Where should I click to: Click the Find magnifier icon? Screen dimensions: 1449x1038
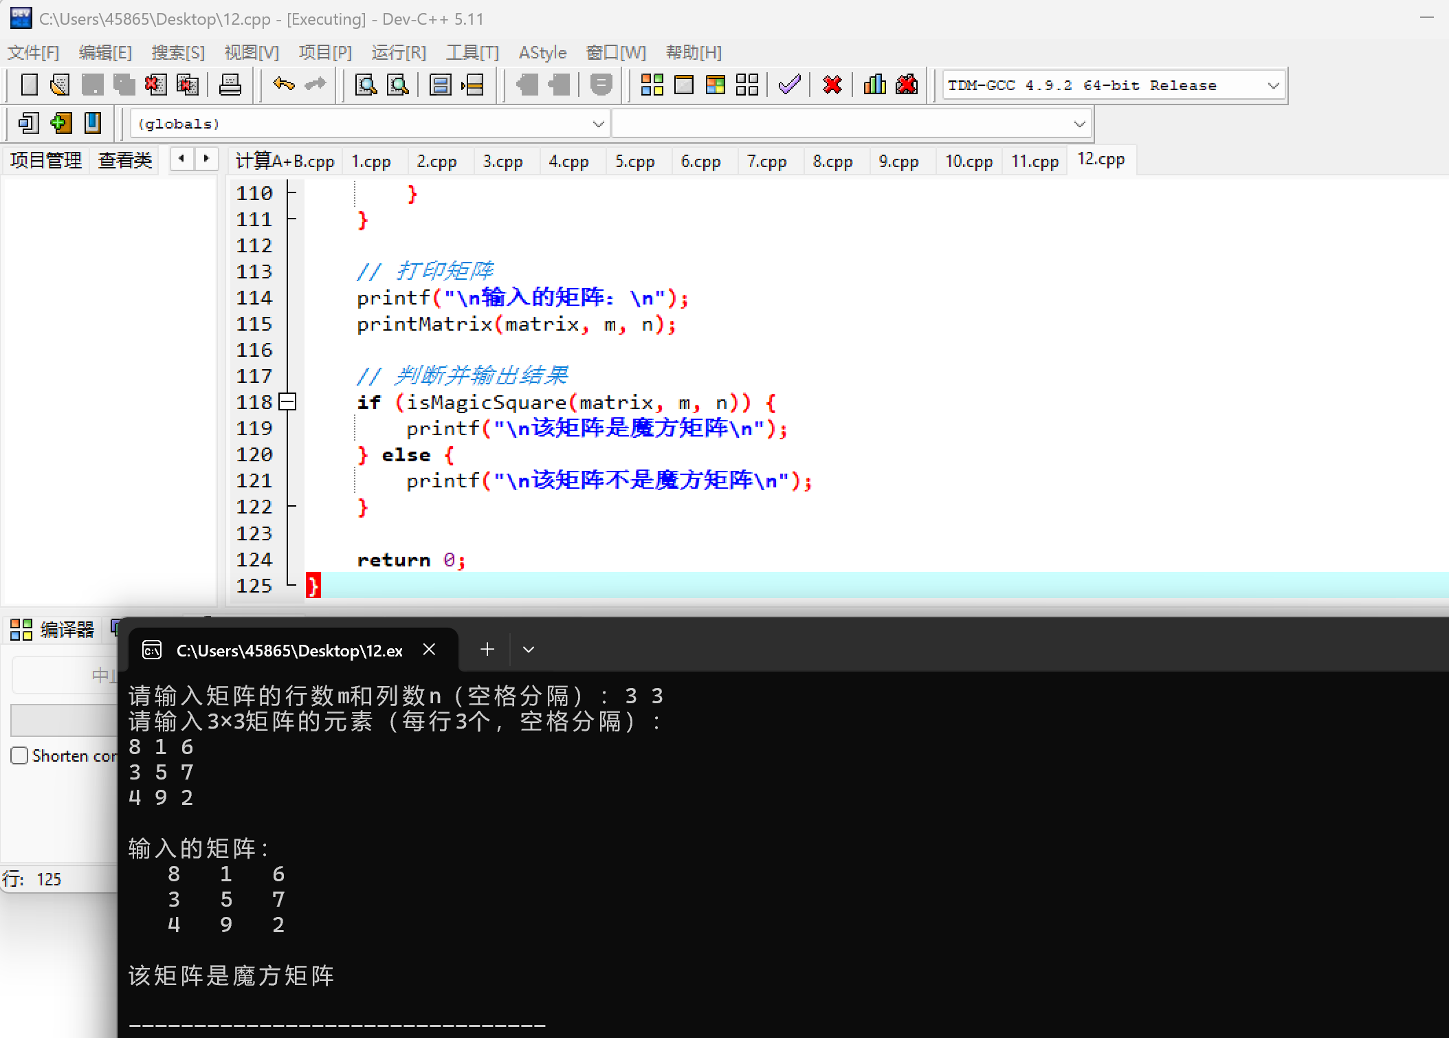click(x=365, y=85)
